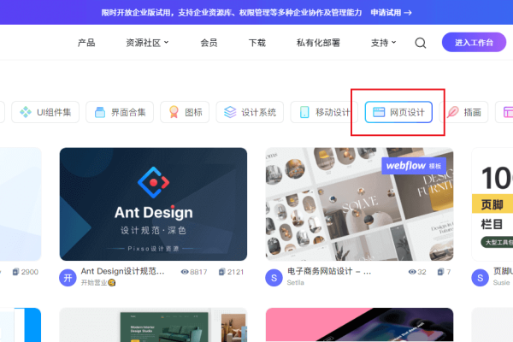The width and height of the screenshot is (513, 342).
Task: Click the search magnifier icon
Action: tap(421, 43)
